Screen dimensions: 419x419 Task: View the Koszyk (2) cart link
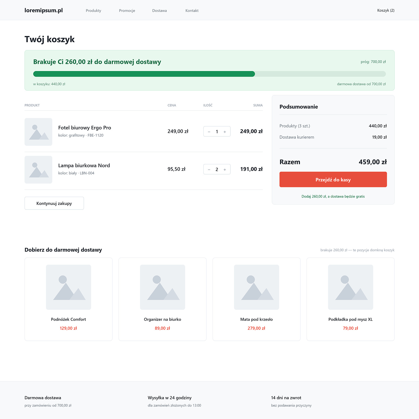coord(386,10)
